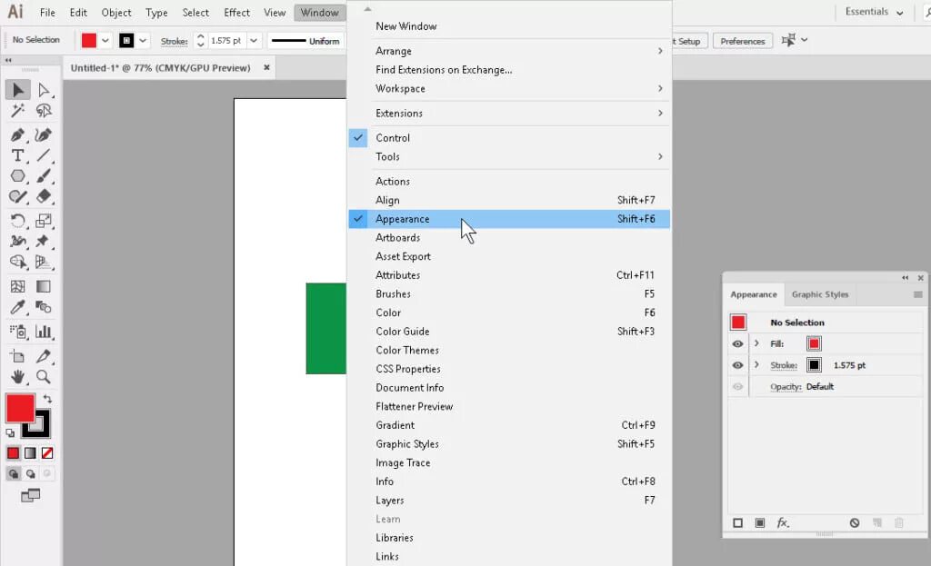Image resolution: width=931 pixels, height=566 pixels.
Task: Open the Layers panel entry
Action: (x=509, y=501)
